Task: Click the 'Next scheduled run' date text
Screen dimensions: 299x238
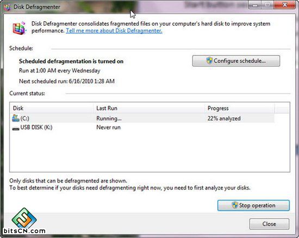Action: (67, 81)
